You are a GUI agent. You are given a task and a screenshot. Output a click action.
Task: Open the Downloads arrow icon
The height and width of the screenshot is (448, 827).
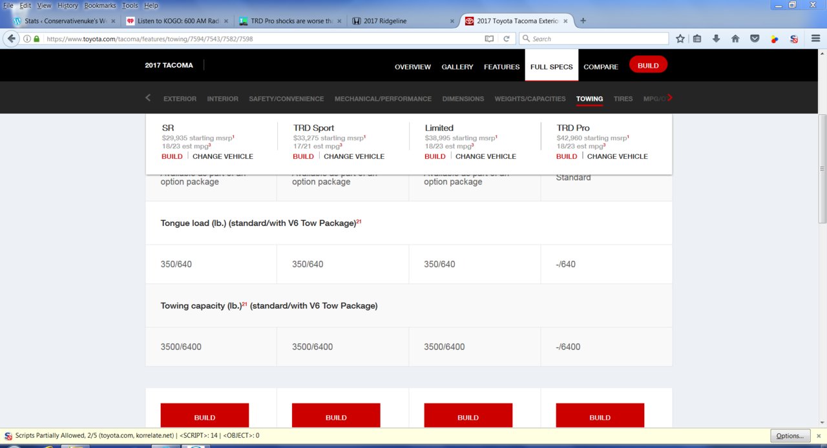tap(716, 39)
